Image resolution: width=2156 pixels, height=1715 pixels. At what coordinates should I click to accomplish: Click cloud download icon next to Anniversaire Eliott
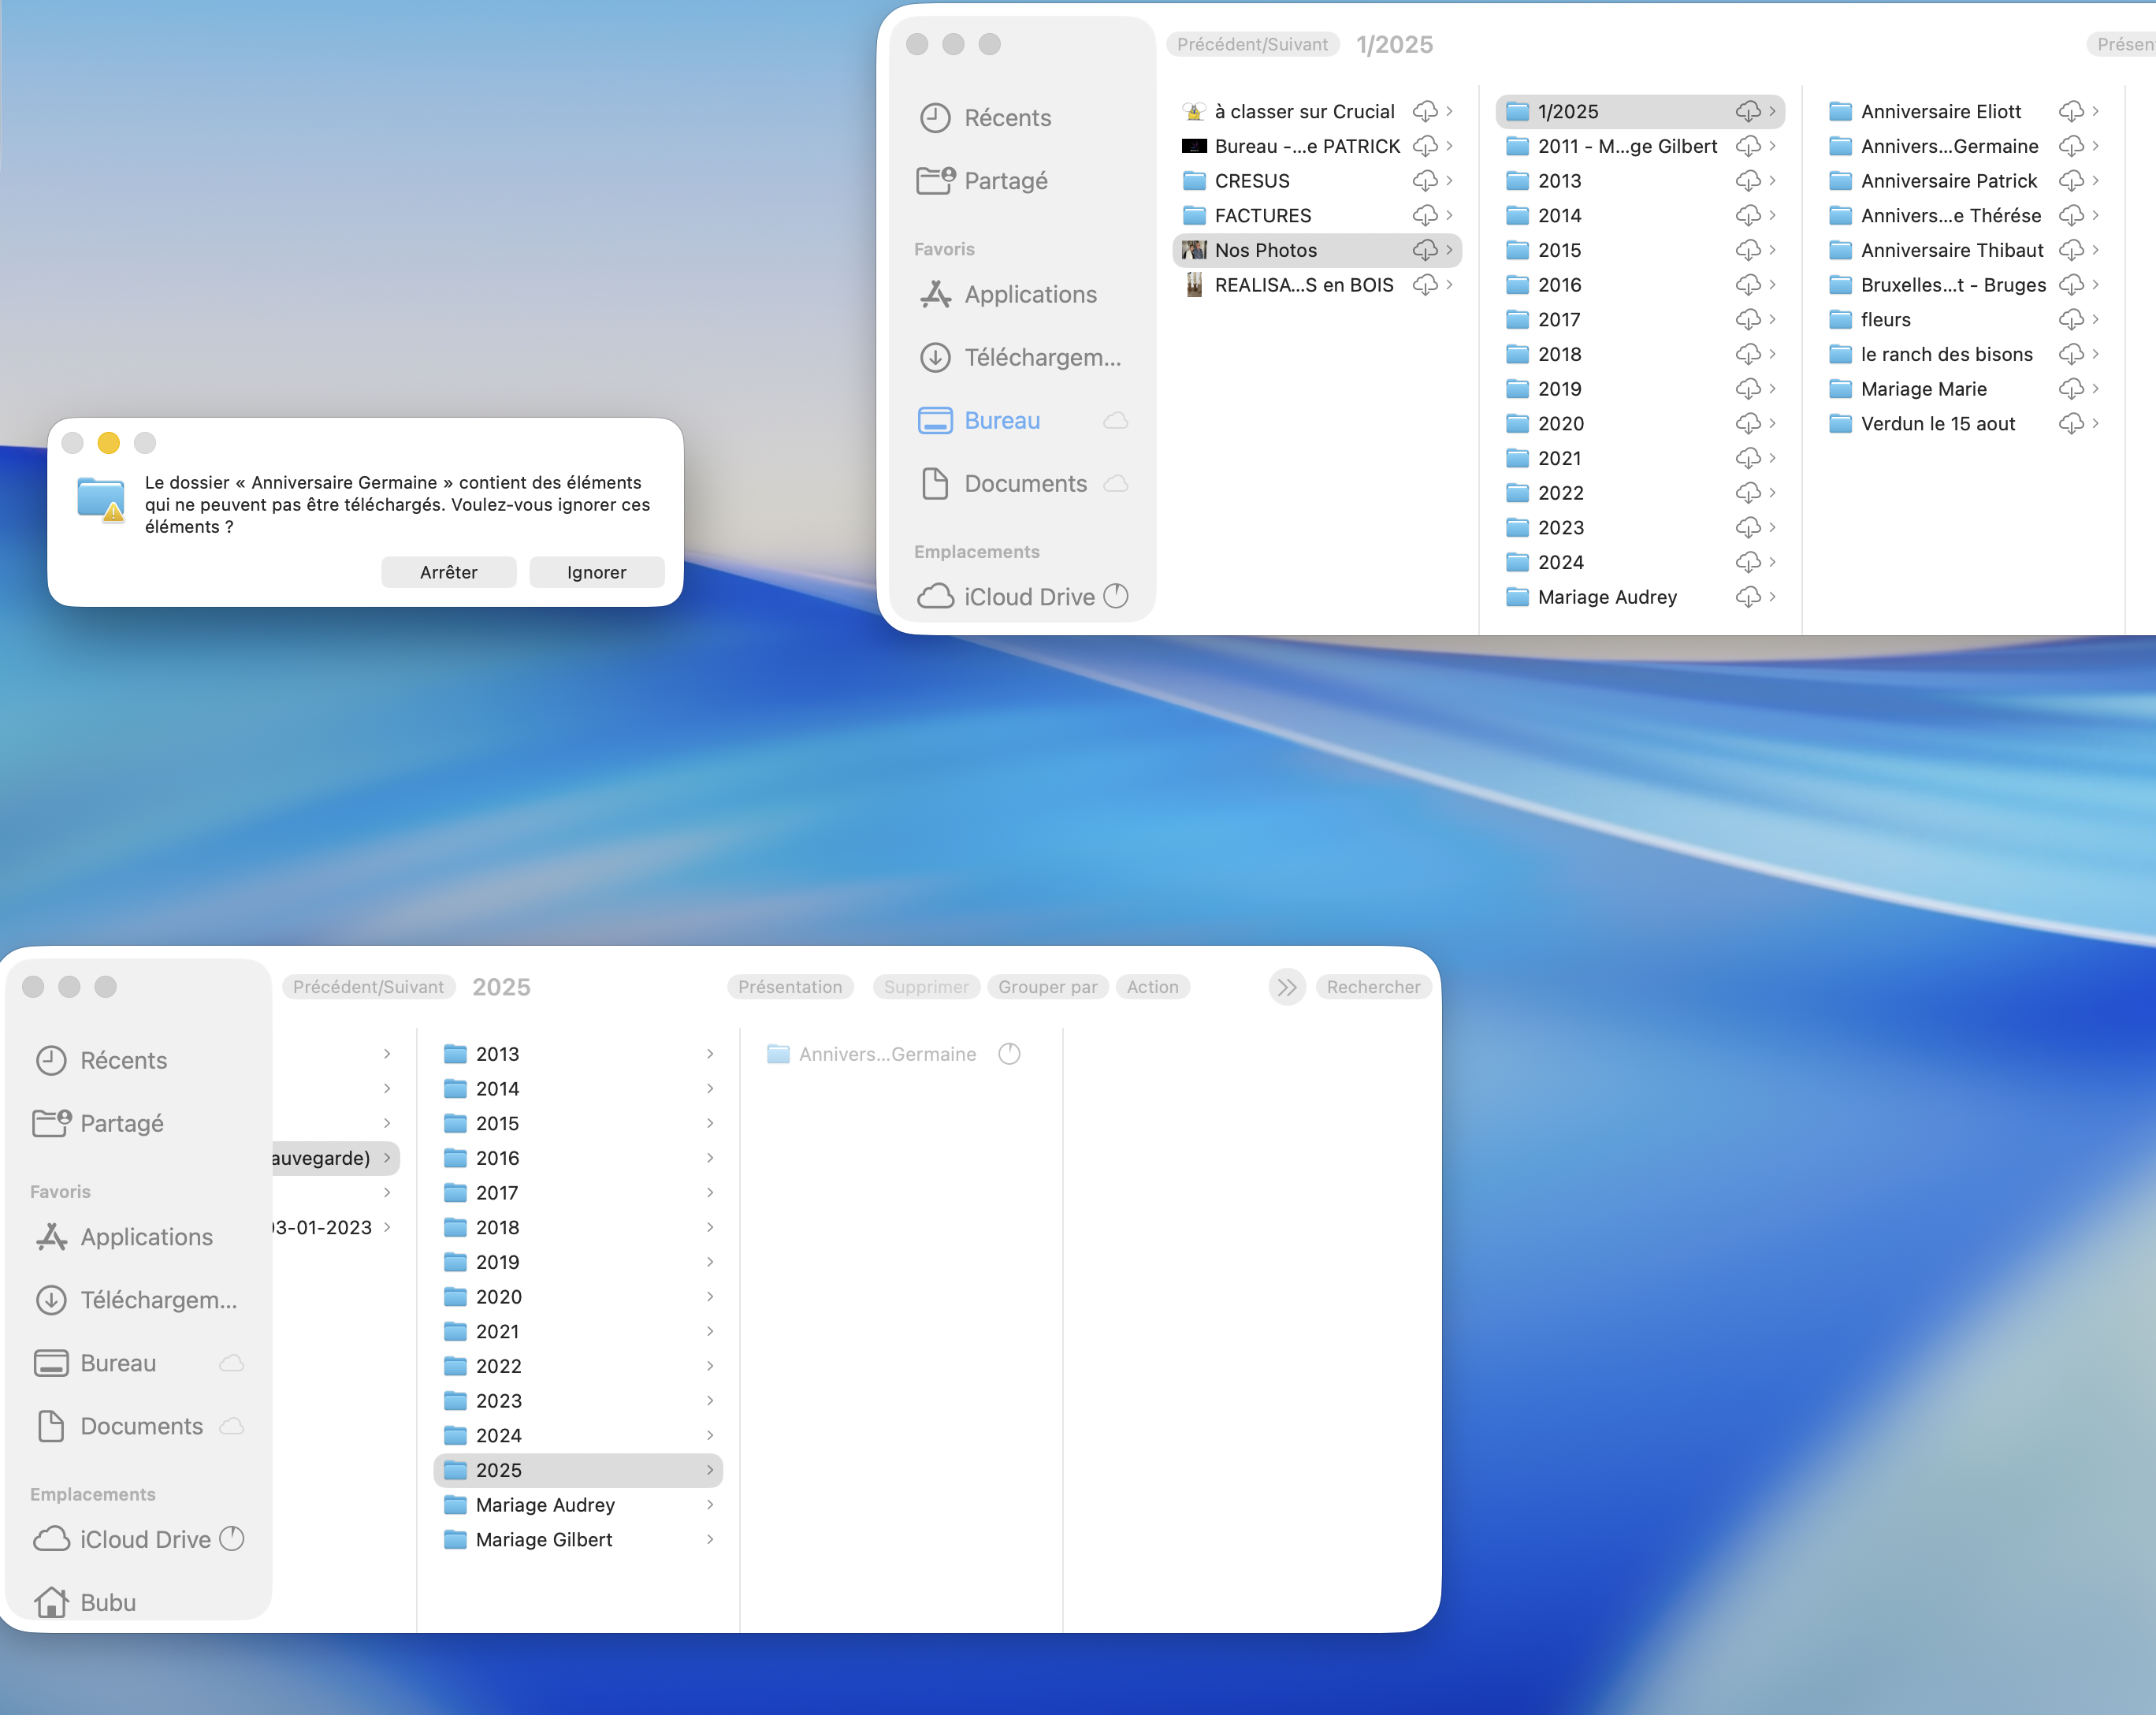2070,111
